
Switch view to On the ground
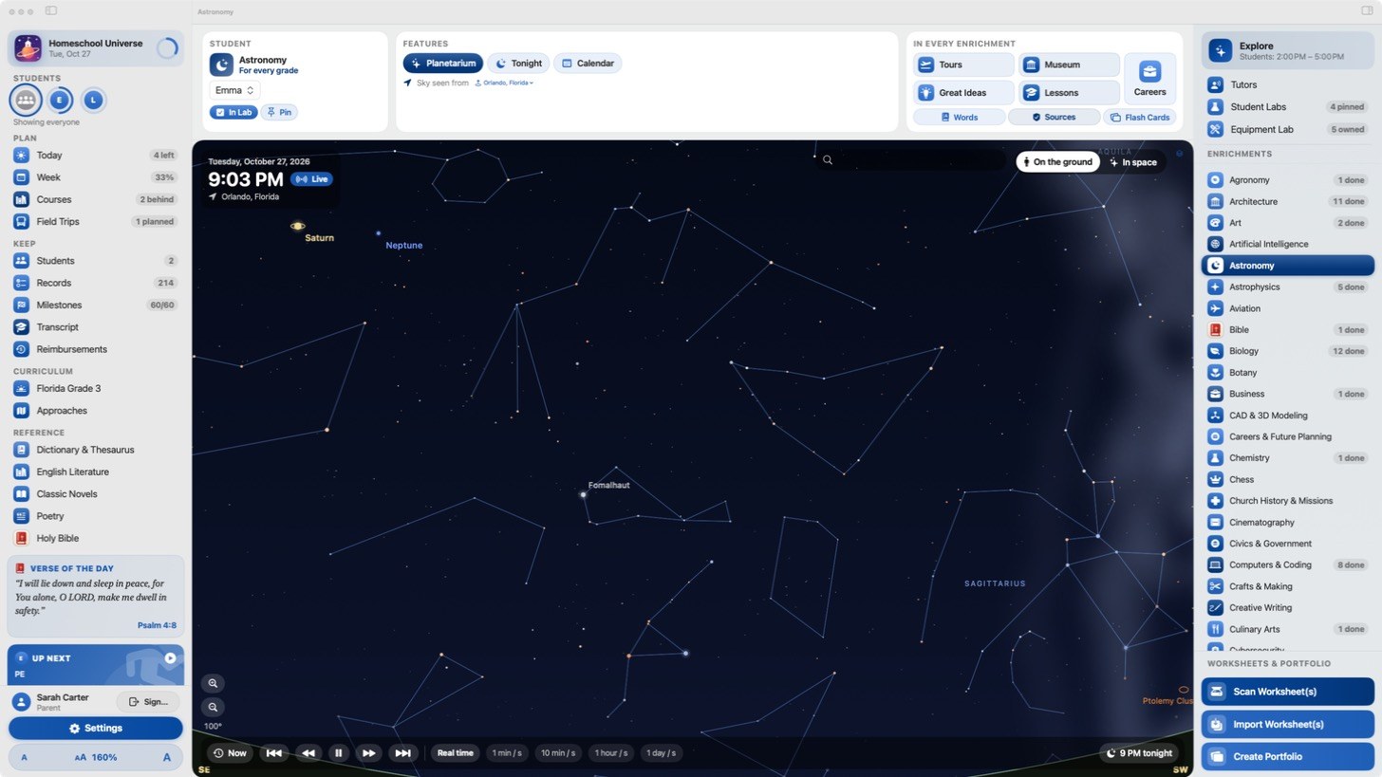[x=1057, y=162]
